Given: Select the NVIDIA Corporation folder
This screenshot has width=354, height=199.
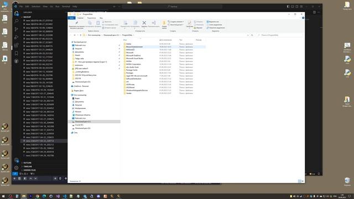Looking at the screenshot, I should [133, 64].
